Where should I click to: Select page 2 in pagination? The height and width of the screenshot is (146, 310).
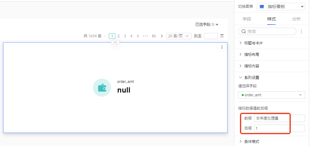118,36
